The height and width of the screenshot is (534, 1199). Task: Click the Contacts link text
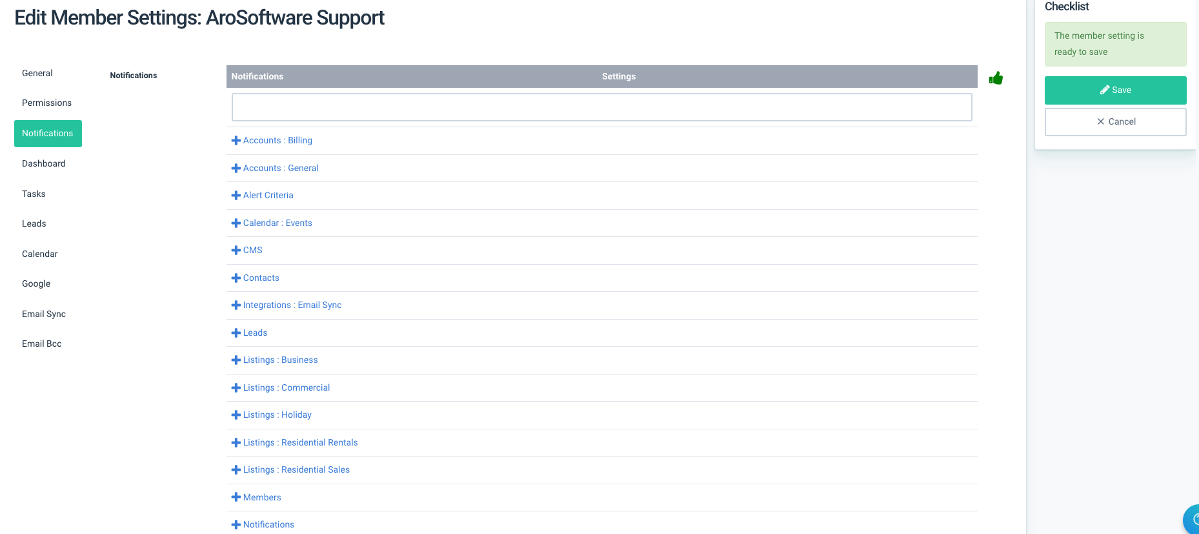point(261,278)
